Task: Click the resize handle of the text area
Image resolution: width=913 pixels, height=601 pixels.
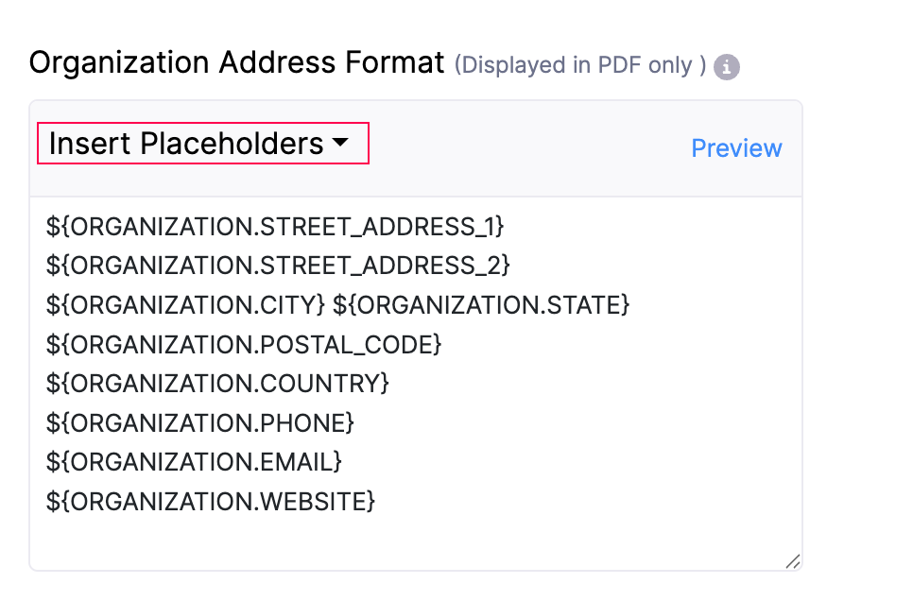Action: coord(793,560)
